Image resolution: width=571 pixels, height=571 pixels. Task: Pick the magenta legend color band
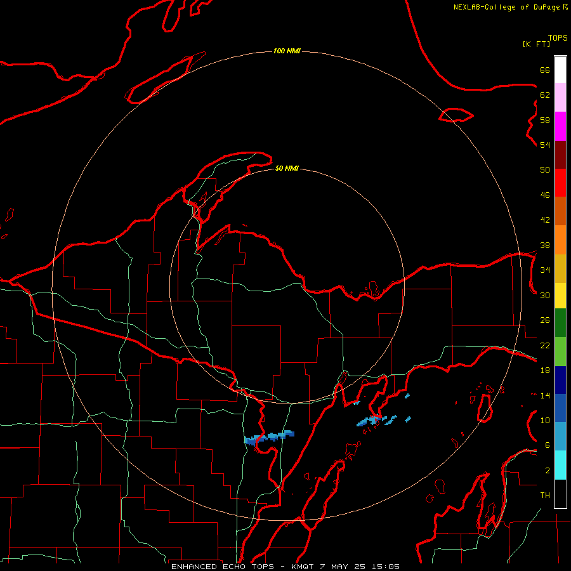(560, 126)
